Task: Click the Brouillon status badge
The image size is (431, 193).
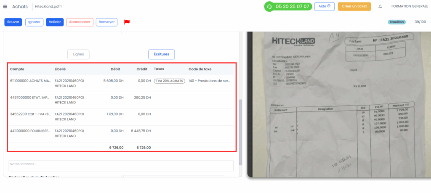Action: [396, 22]
